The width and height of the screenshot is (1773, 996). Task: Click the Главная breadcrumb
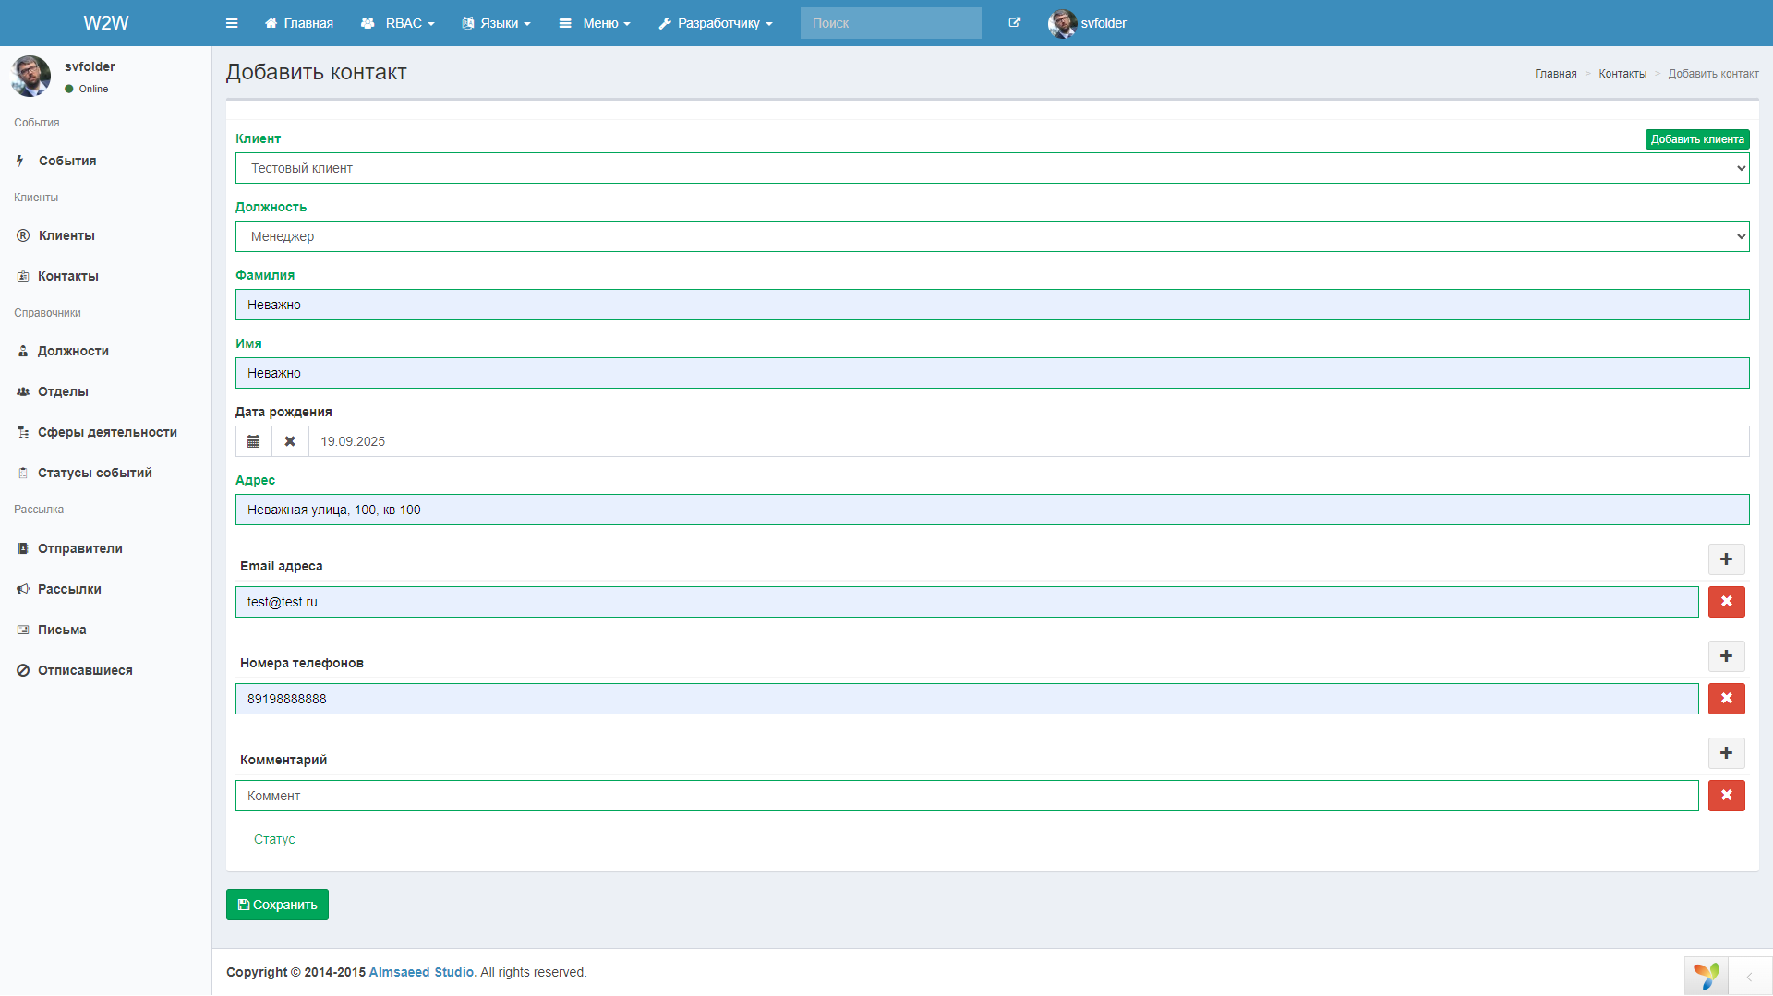pyautogui.click(x=1555, y=74)
